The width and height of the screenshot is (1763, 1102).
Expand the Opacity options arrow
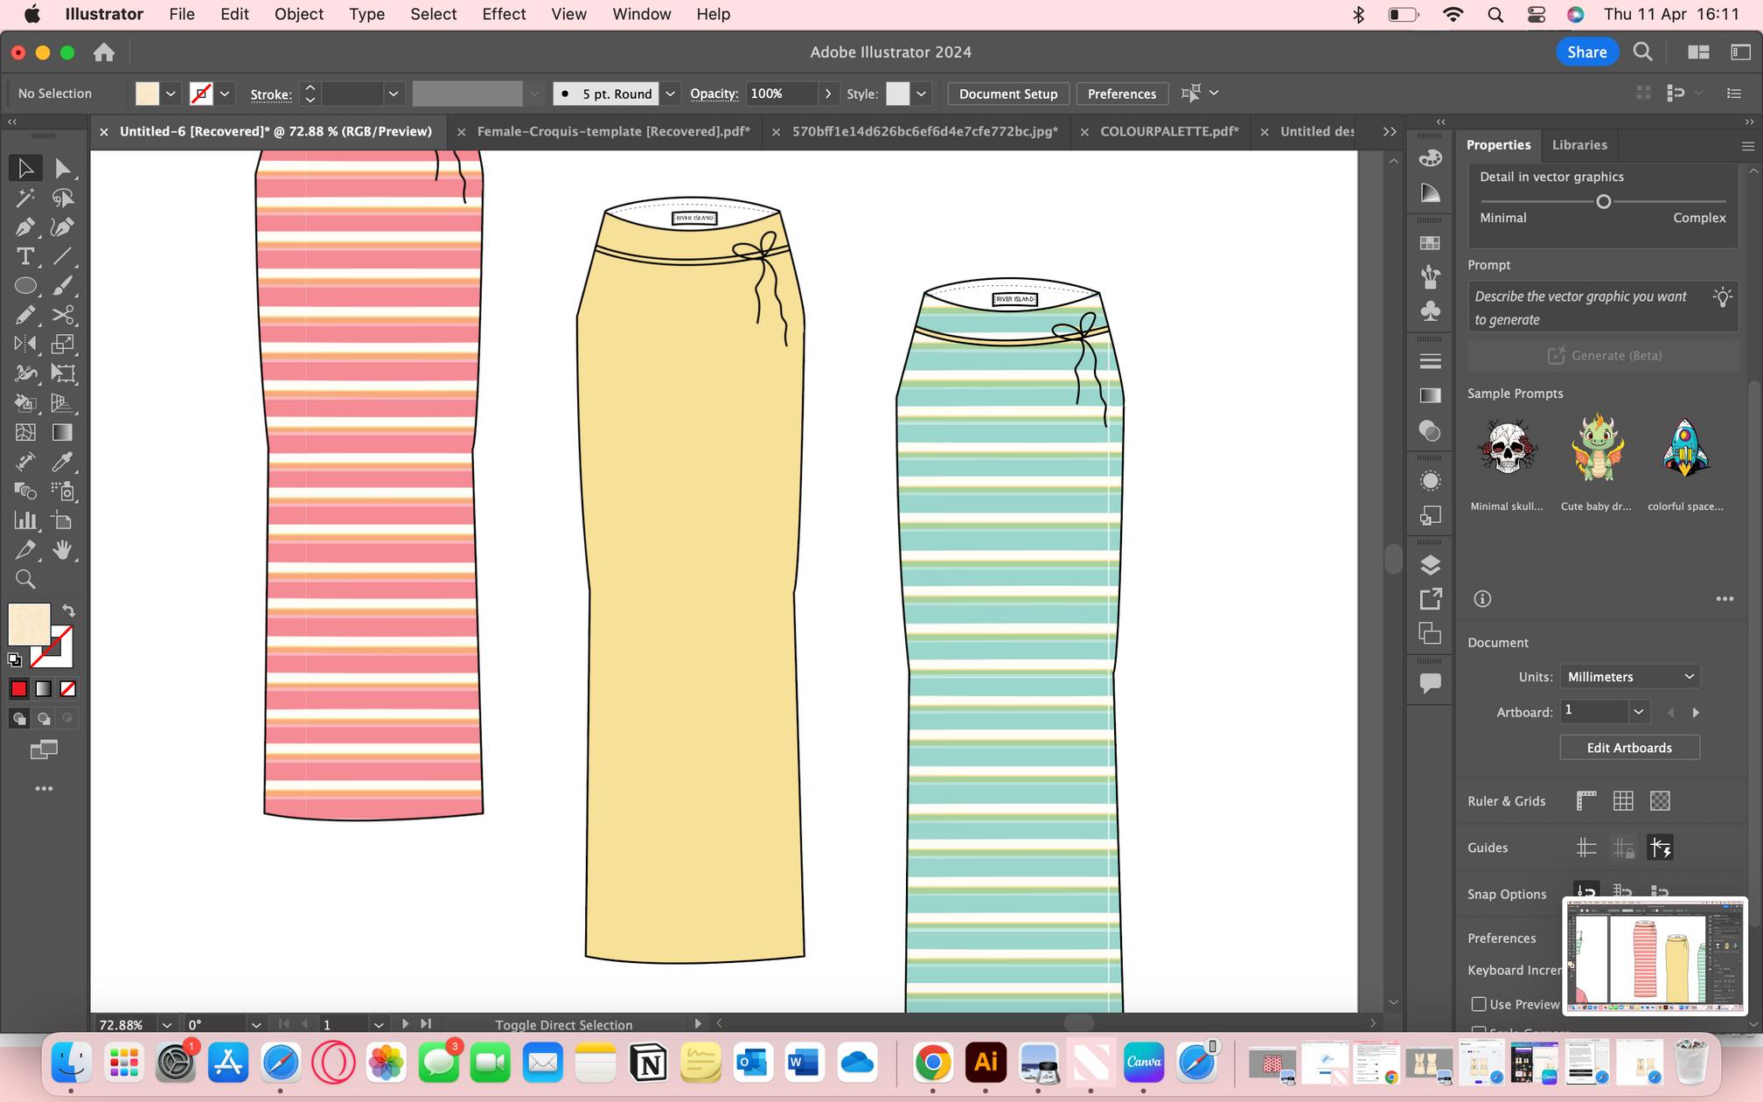pos(827,94)
